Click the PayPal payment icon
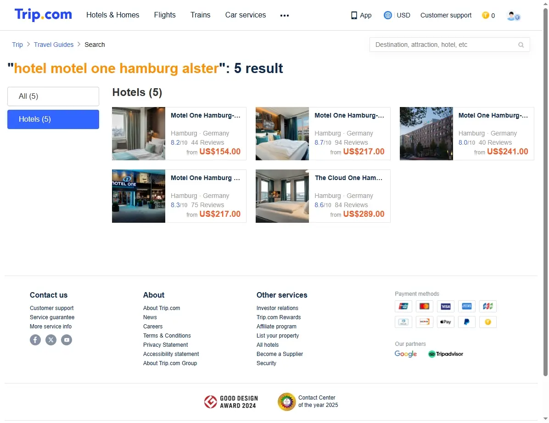The height and width of the screenshot is (423, 549). tap(467, 321)
